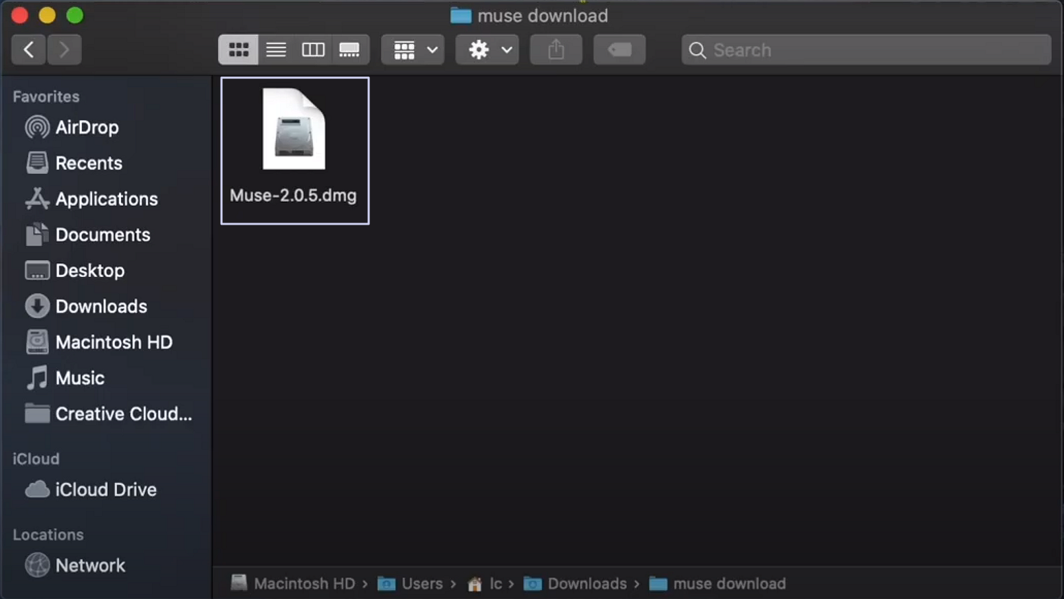
Task: Open Applications in the sidebar
Action: pos(107,199)
